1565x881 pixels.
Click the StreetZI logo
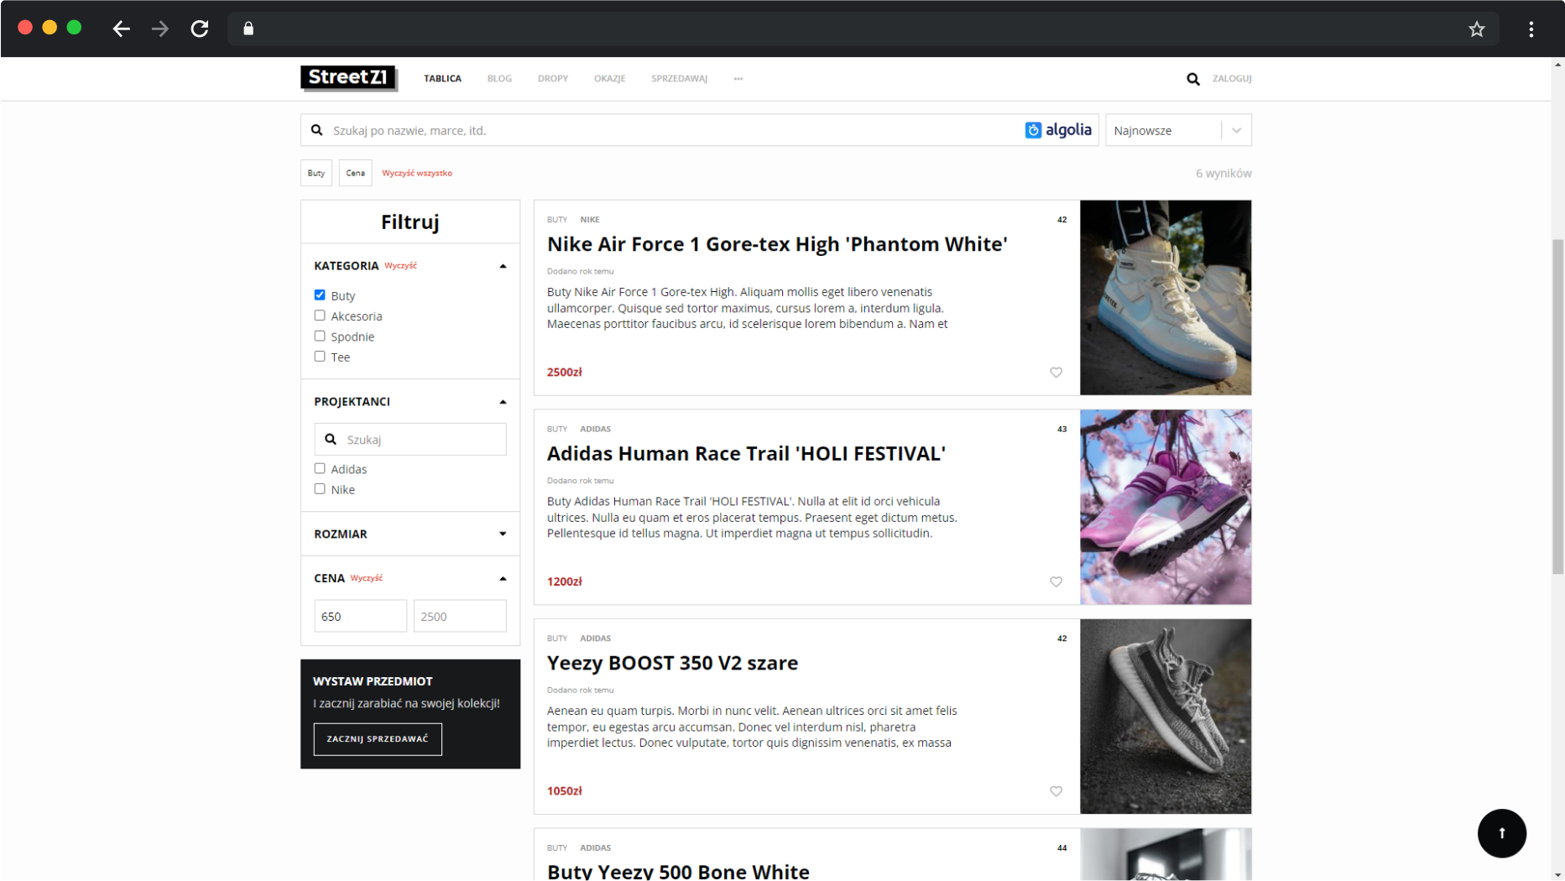coord(348,78)
